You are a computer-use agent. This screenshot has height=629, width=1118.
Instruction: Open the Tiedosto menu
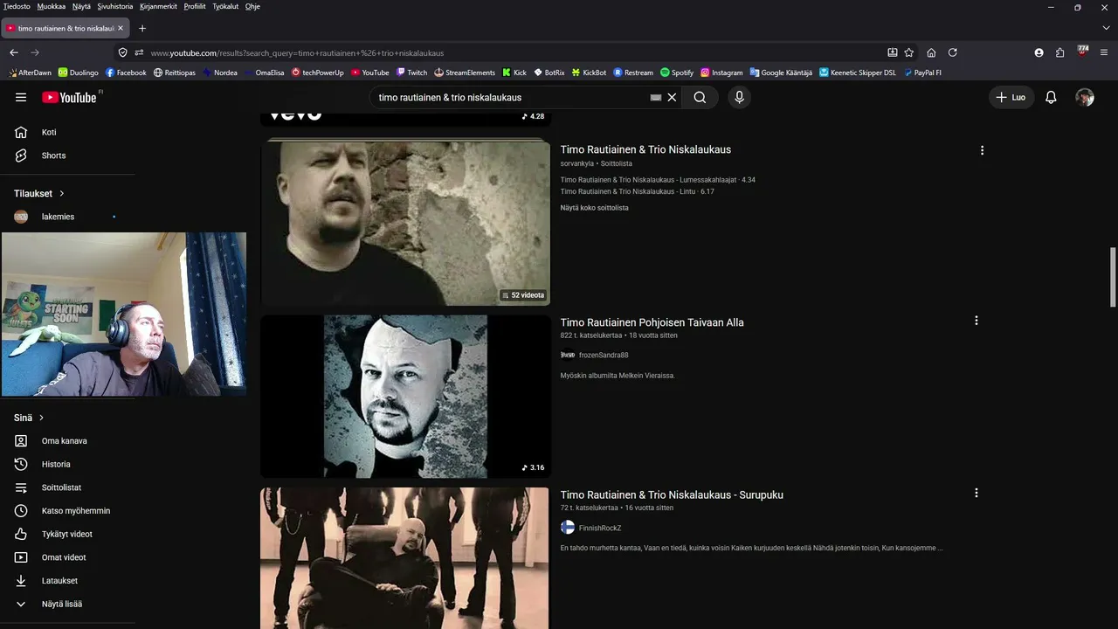coord(17,6)
